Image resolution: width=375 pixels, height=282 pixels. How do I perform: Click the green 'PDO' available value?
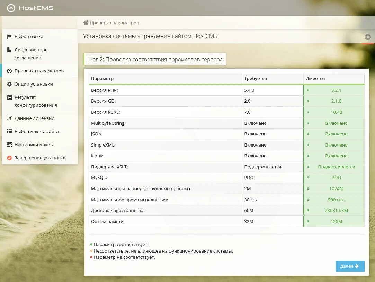(x=336, y=177)
